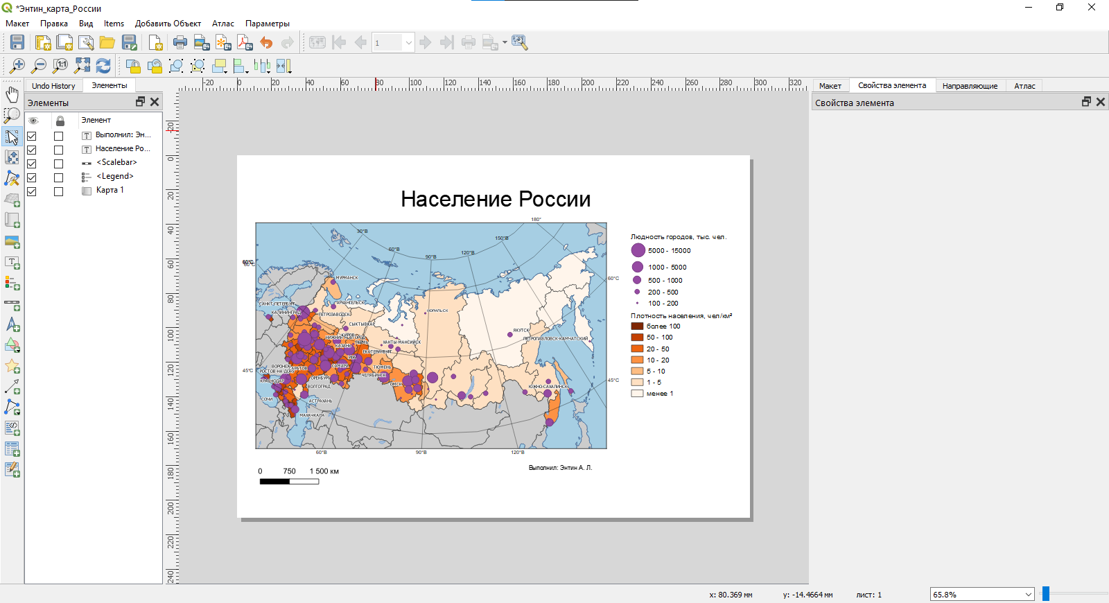
Task: Duplicate the current layout
Action: point(64,42)
